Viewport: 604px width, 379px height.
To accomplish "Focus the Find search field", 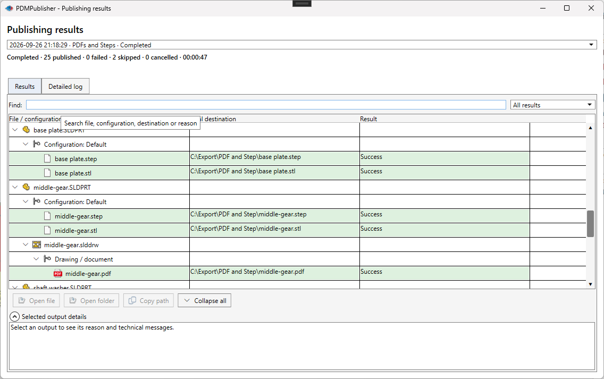I will pyautogui.click(x=266, y=105).
